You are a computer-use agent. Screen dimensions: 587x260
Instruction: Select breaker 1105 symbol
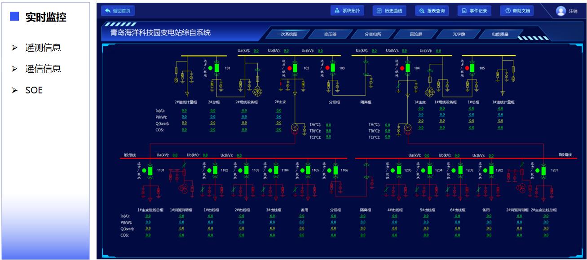click(x=308, y=170)
